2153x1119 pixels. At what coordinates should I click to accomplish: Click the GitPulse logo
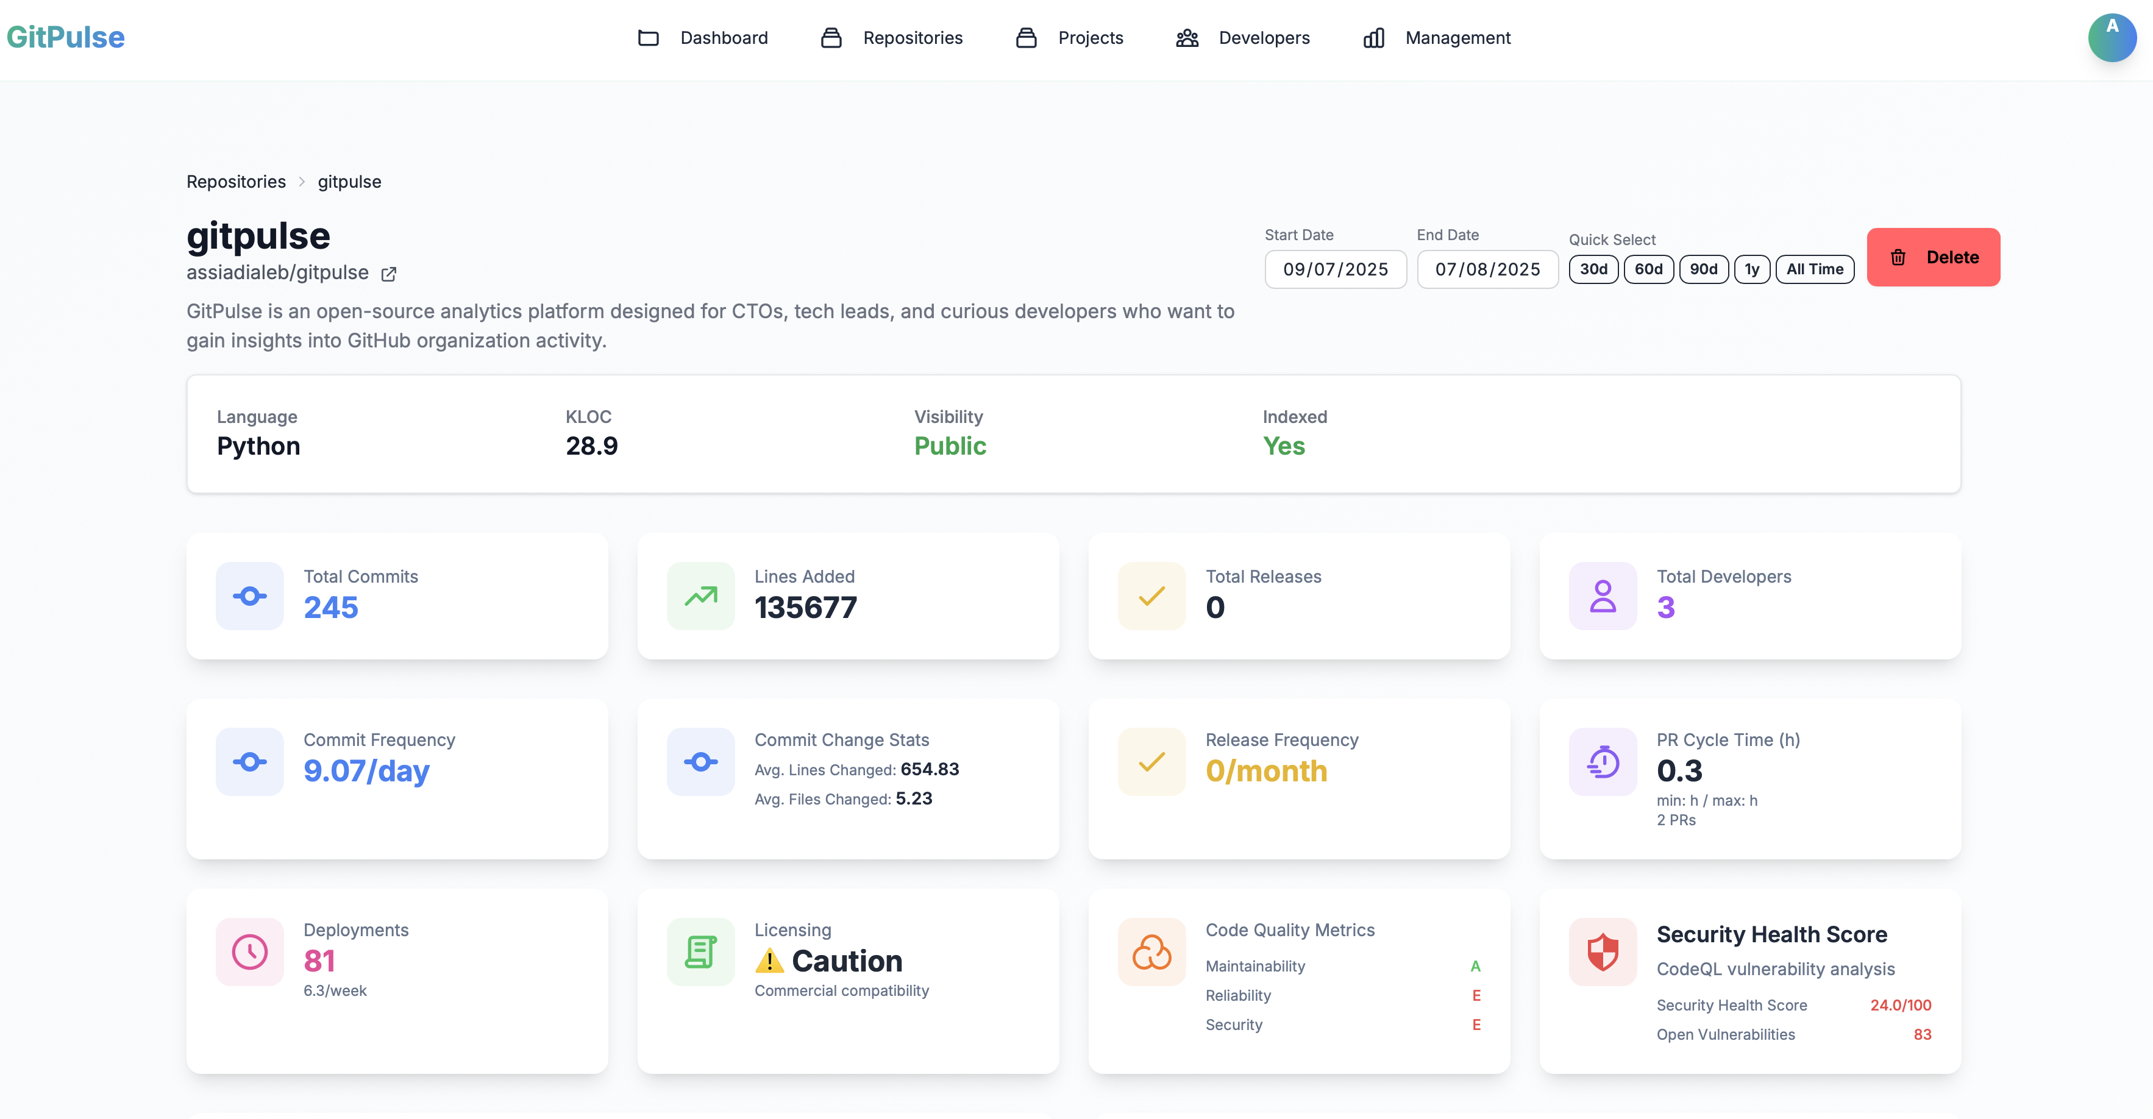tap(65, 38)
